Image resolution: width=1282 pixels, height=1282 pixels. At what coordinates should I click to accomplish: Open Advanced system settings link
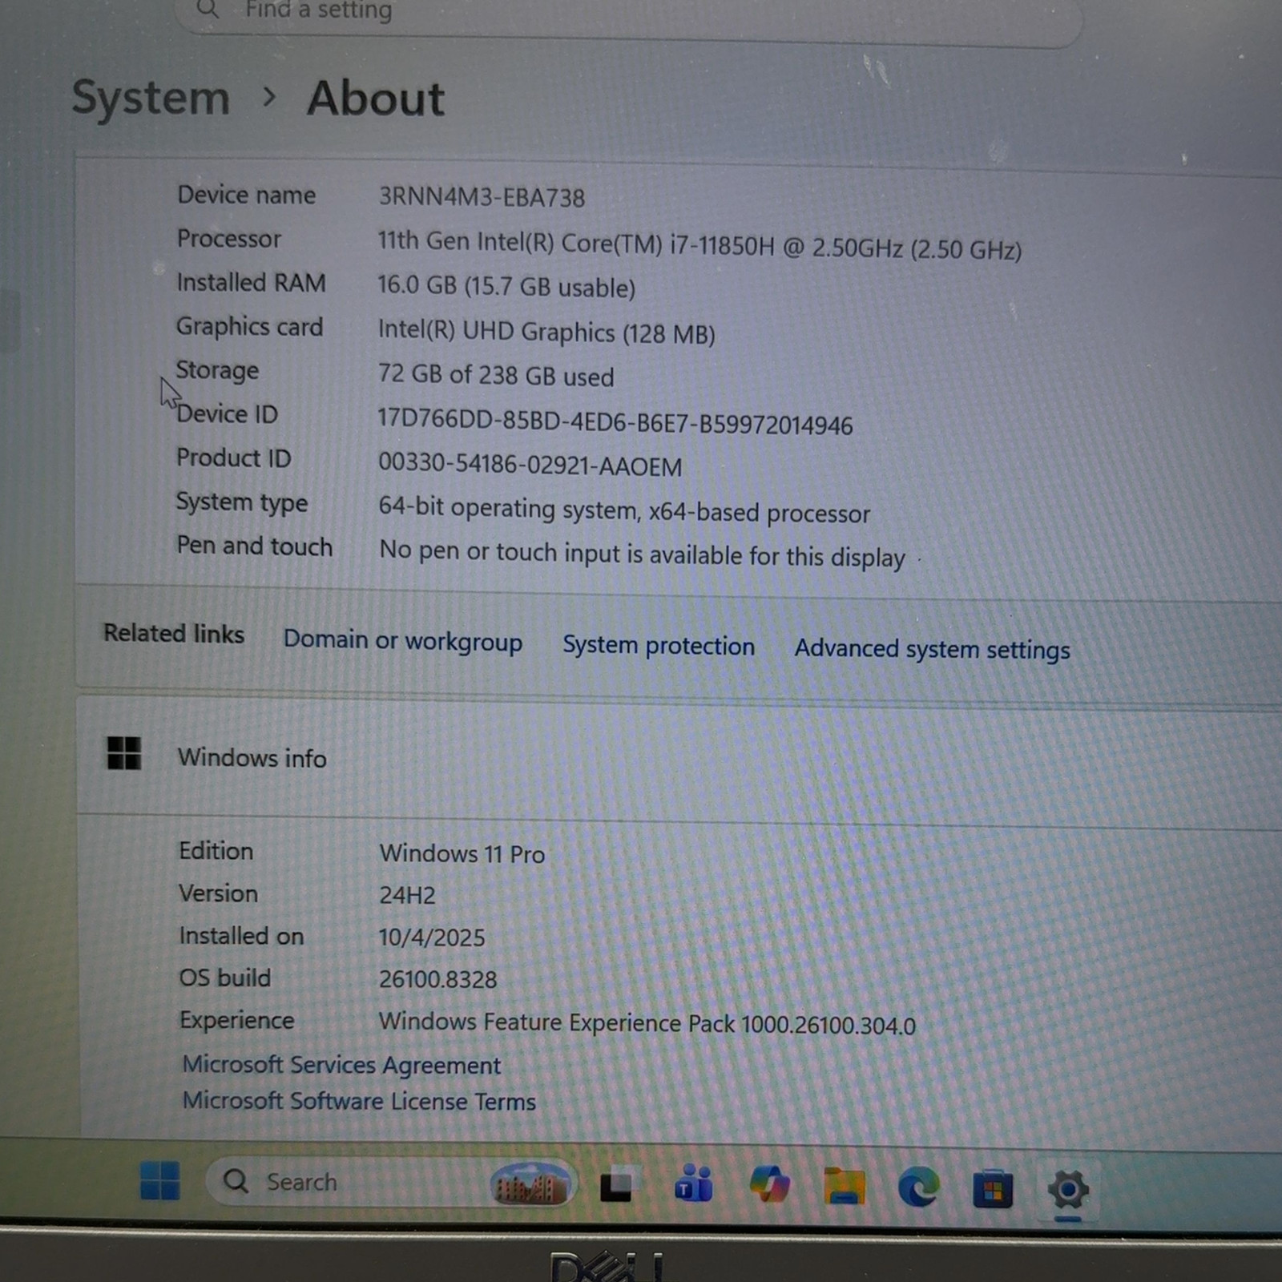[x=932, y=649]
